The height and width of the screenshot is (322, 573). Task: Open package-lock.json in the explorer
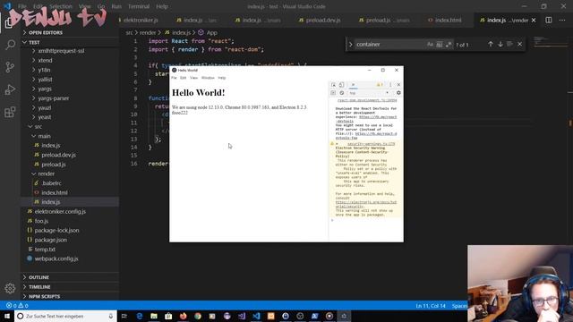pyautogui.click(x=56, y=231)
